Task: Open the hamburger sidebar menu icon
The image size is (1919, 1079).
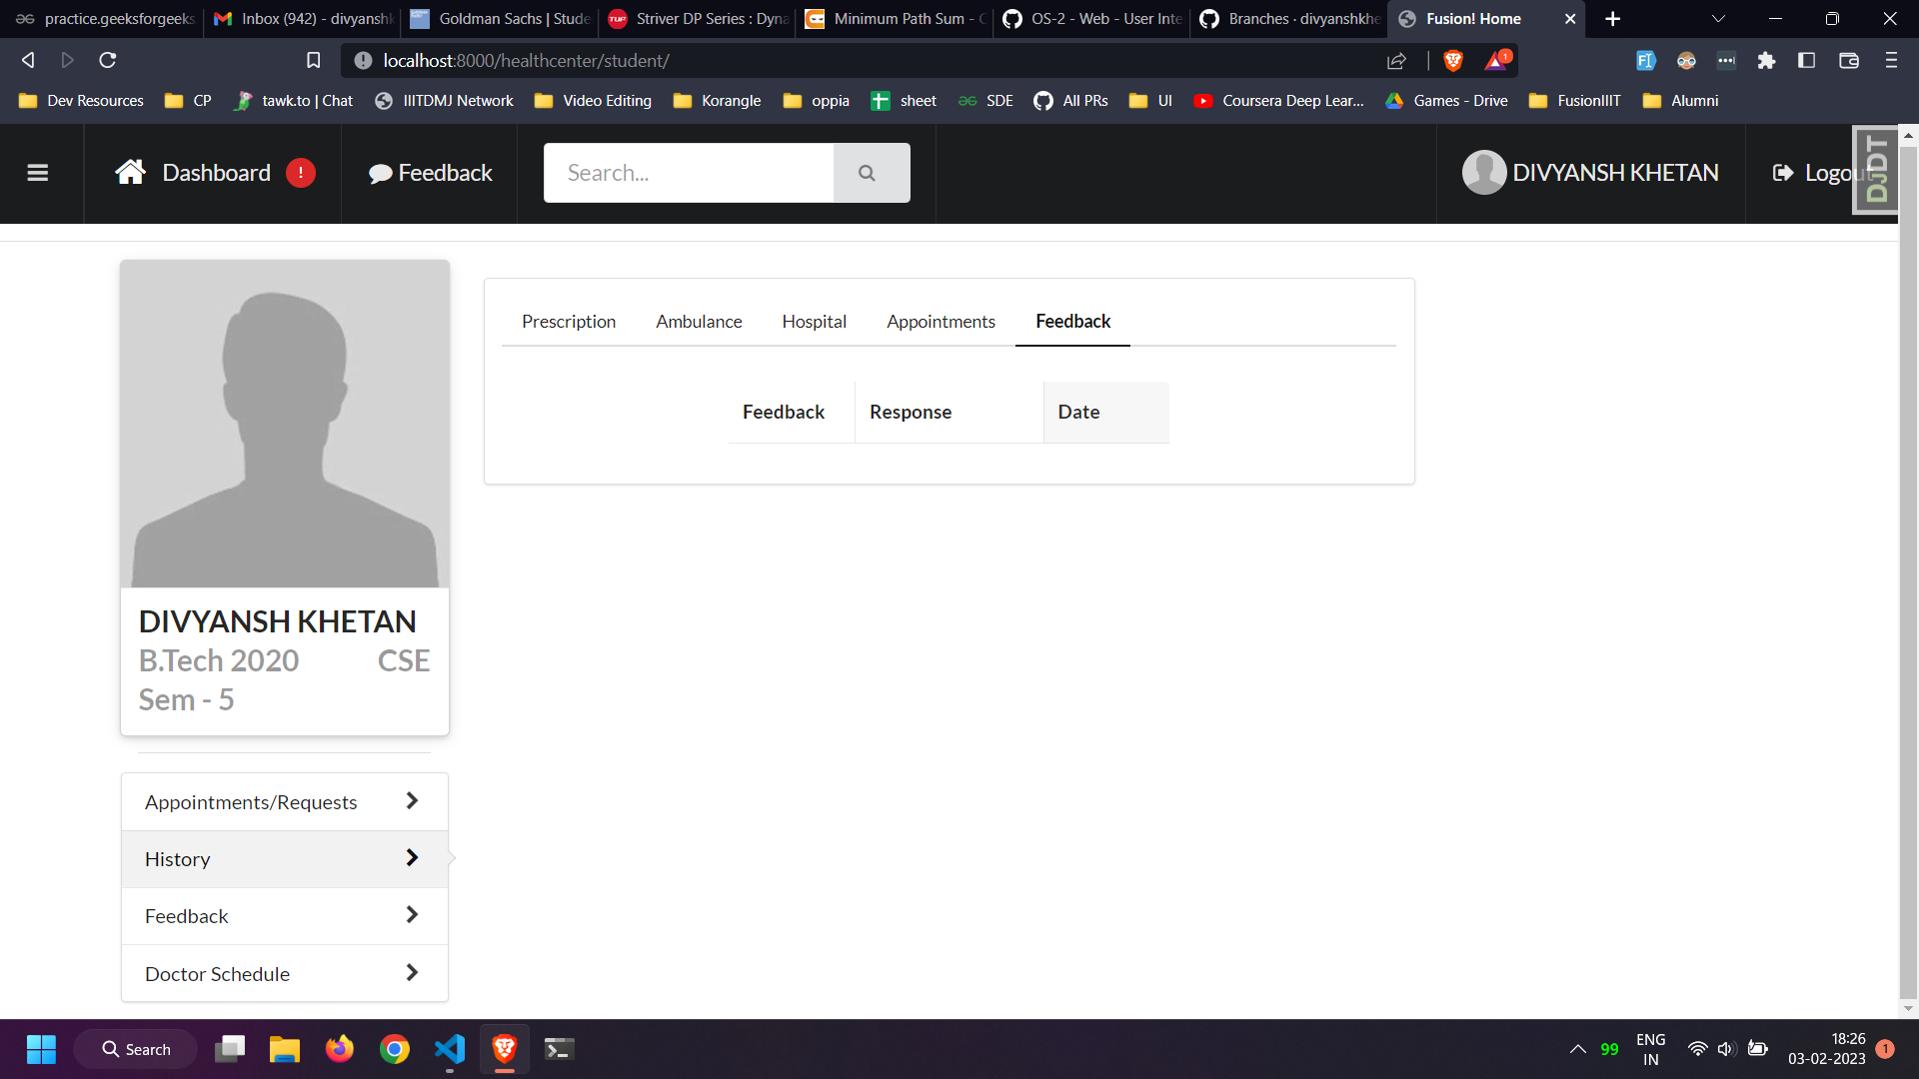Action: 38,173
